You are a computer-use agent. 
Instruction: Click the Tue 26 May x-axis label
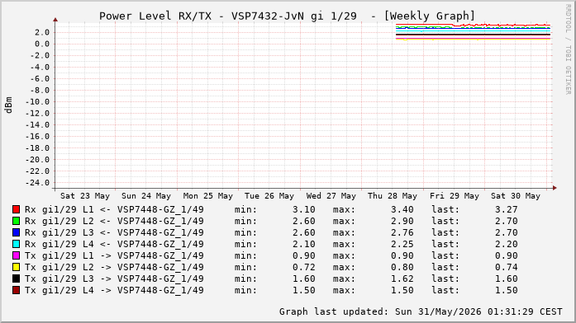tap(269, 196)
